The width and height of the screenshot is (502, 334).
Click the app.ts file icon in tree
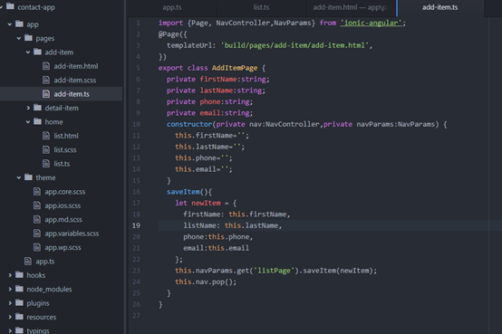point(28,262)
